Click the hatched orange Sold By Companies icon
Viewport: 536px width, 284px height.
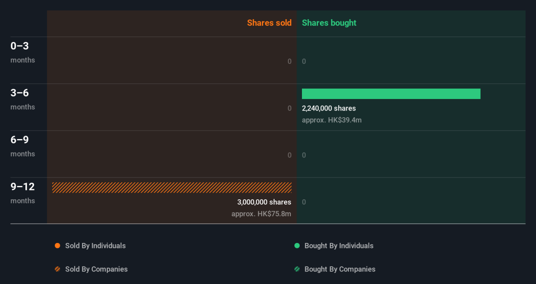tap(57, 269)
